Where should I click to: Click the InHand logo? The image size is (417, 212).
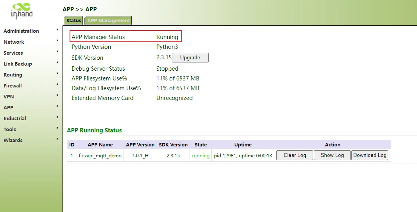tap(22, 11)
